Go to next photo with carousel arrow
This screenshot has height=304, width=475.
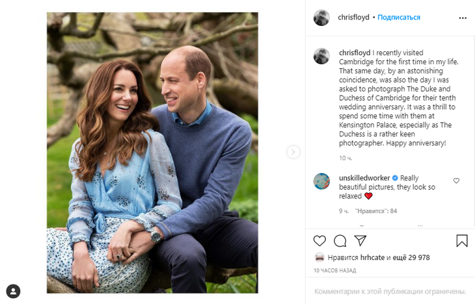[x=293, y=152]
